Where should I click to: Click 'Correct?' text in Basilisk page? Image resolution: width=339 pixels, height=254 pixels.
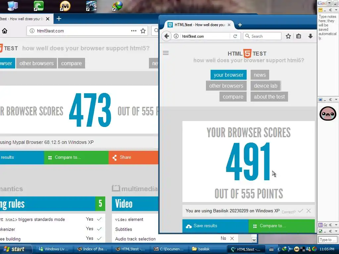(288, 212)
